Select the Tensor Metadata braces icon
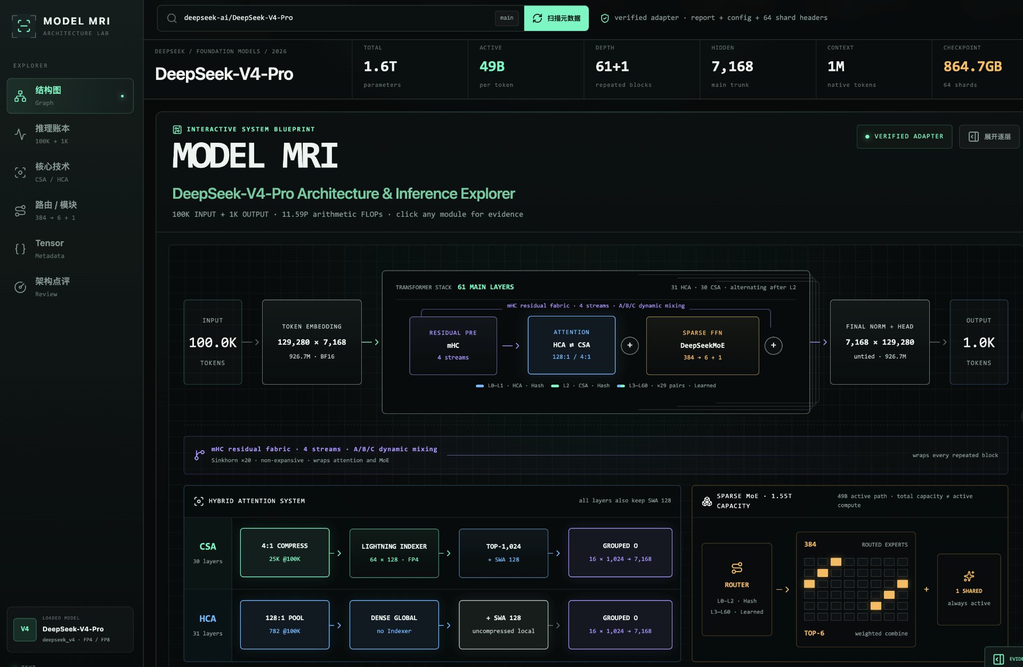 pyautogui.click(x=20, y=249)
